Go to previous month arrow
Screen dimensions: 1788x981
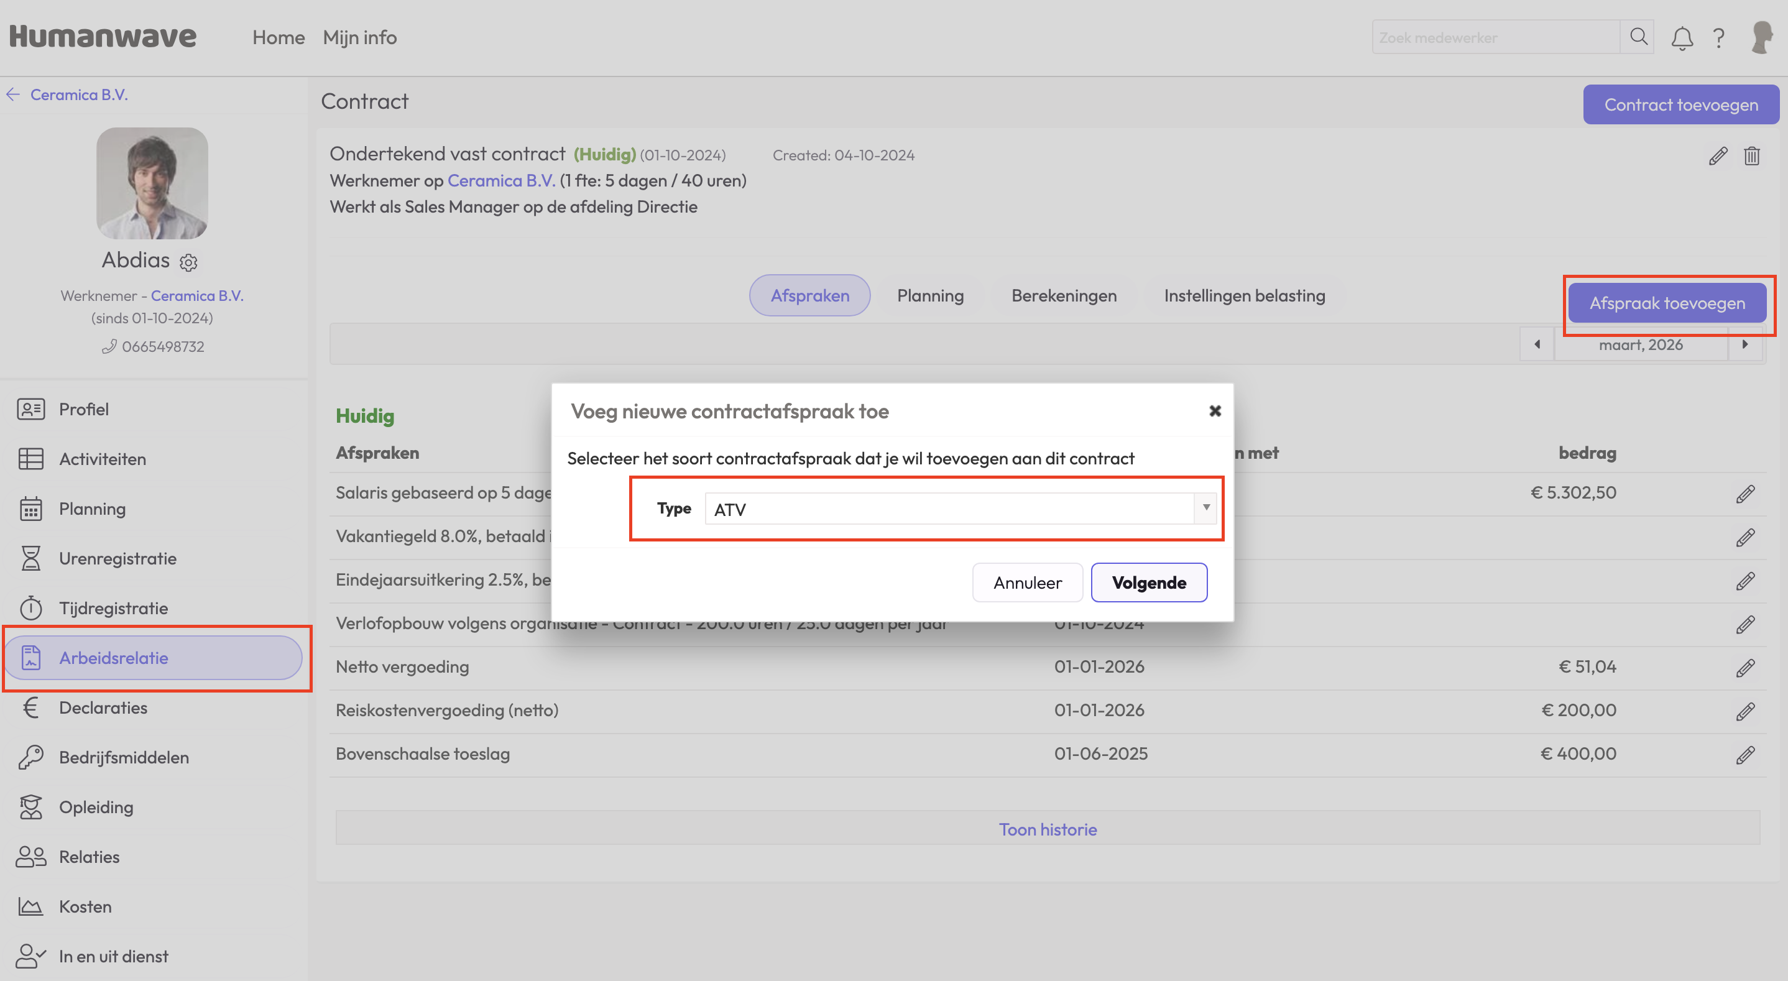(1537, 344)
